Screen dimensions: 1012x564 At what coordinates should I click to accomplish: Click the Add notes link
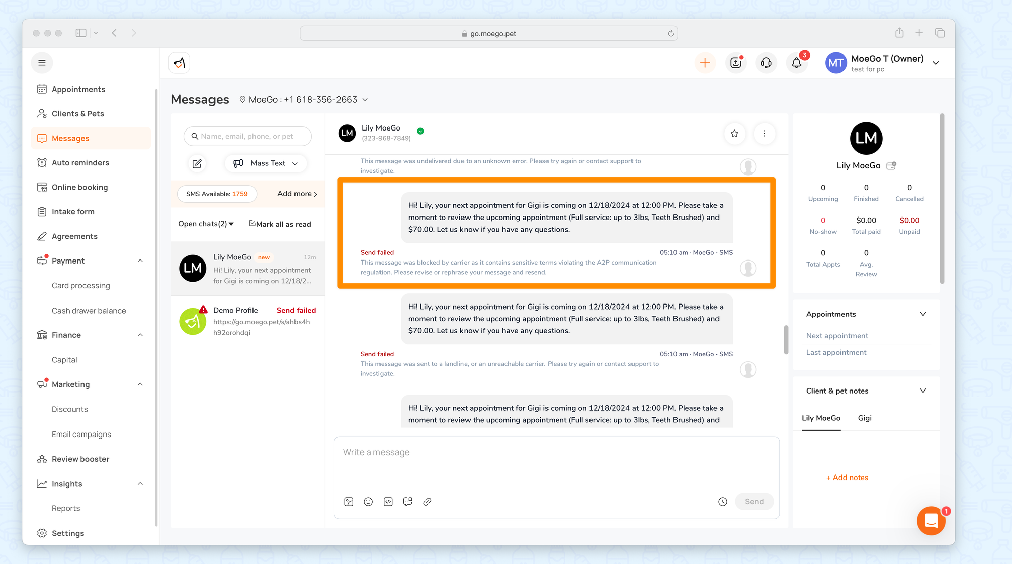(847, 478)
